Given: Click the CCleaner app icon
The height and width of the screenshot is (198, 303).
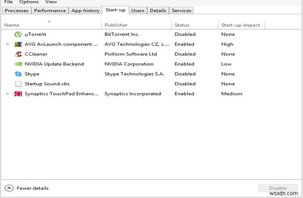Looking at the screenshot, I should tap(18, 54).
